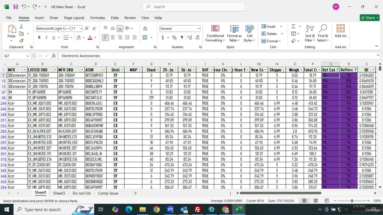Open the Ref Cat column filter dropdown
This screenshot has height=215, width=383.
[x=337, y=70]
